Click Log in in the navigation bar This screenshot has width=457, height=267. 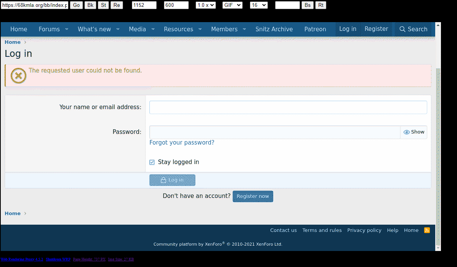point(348,29)
